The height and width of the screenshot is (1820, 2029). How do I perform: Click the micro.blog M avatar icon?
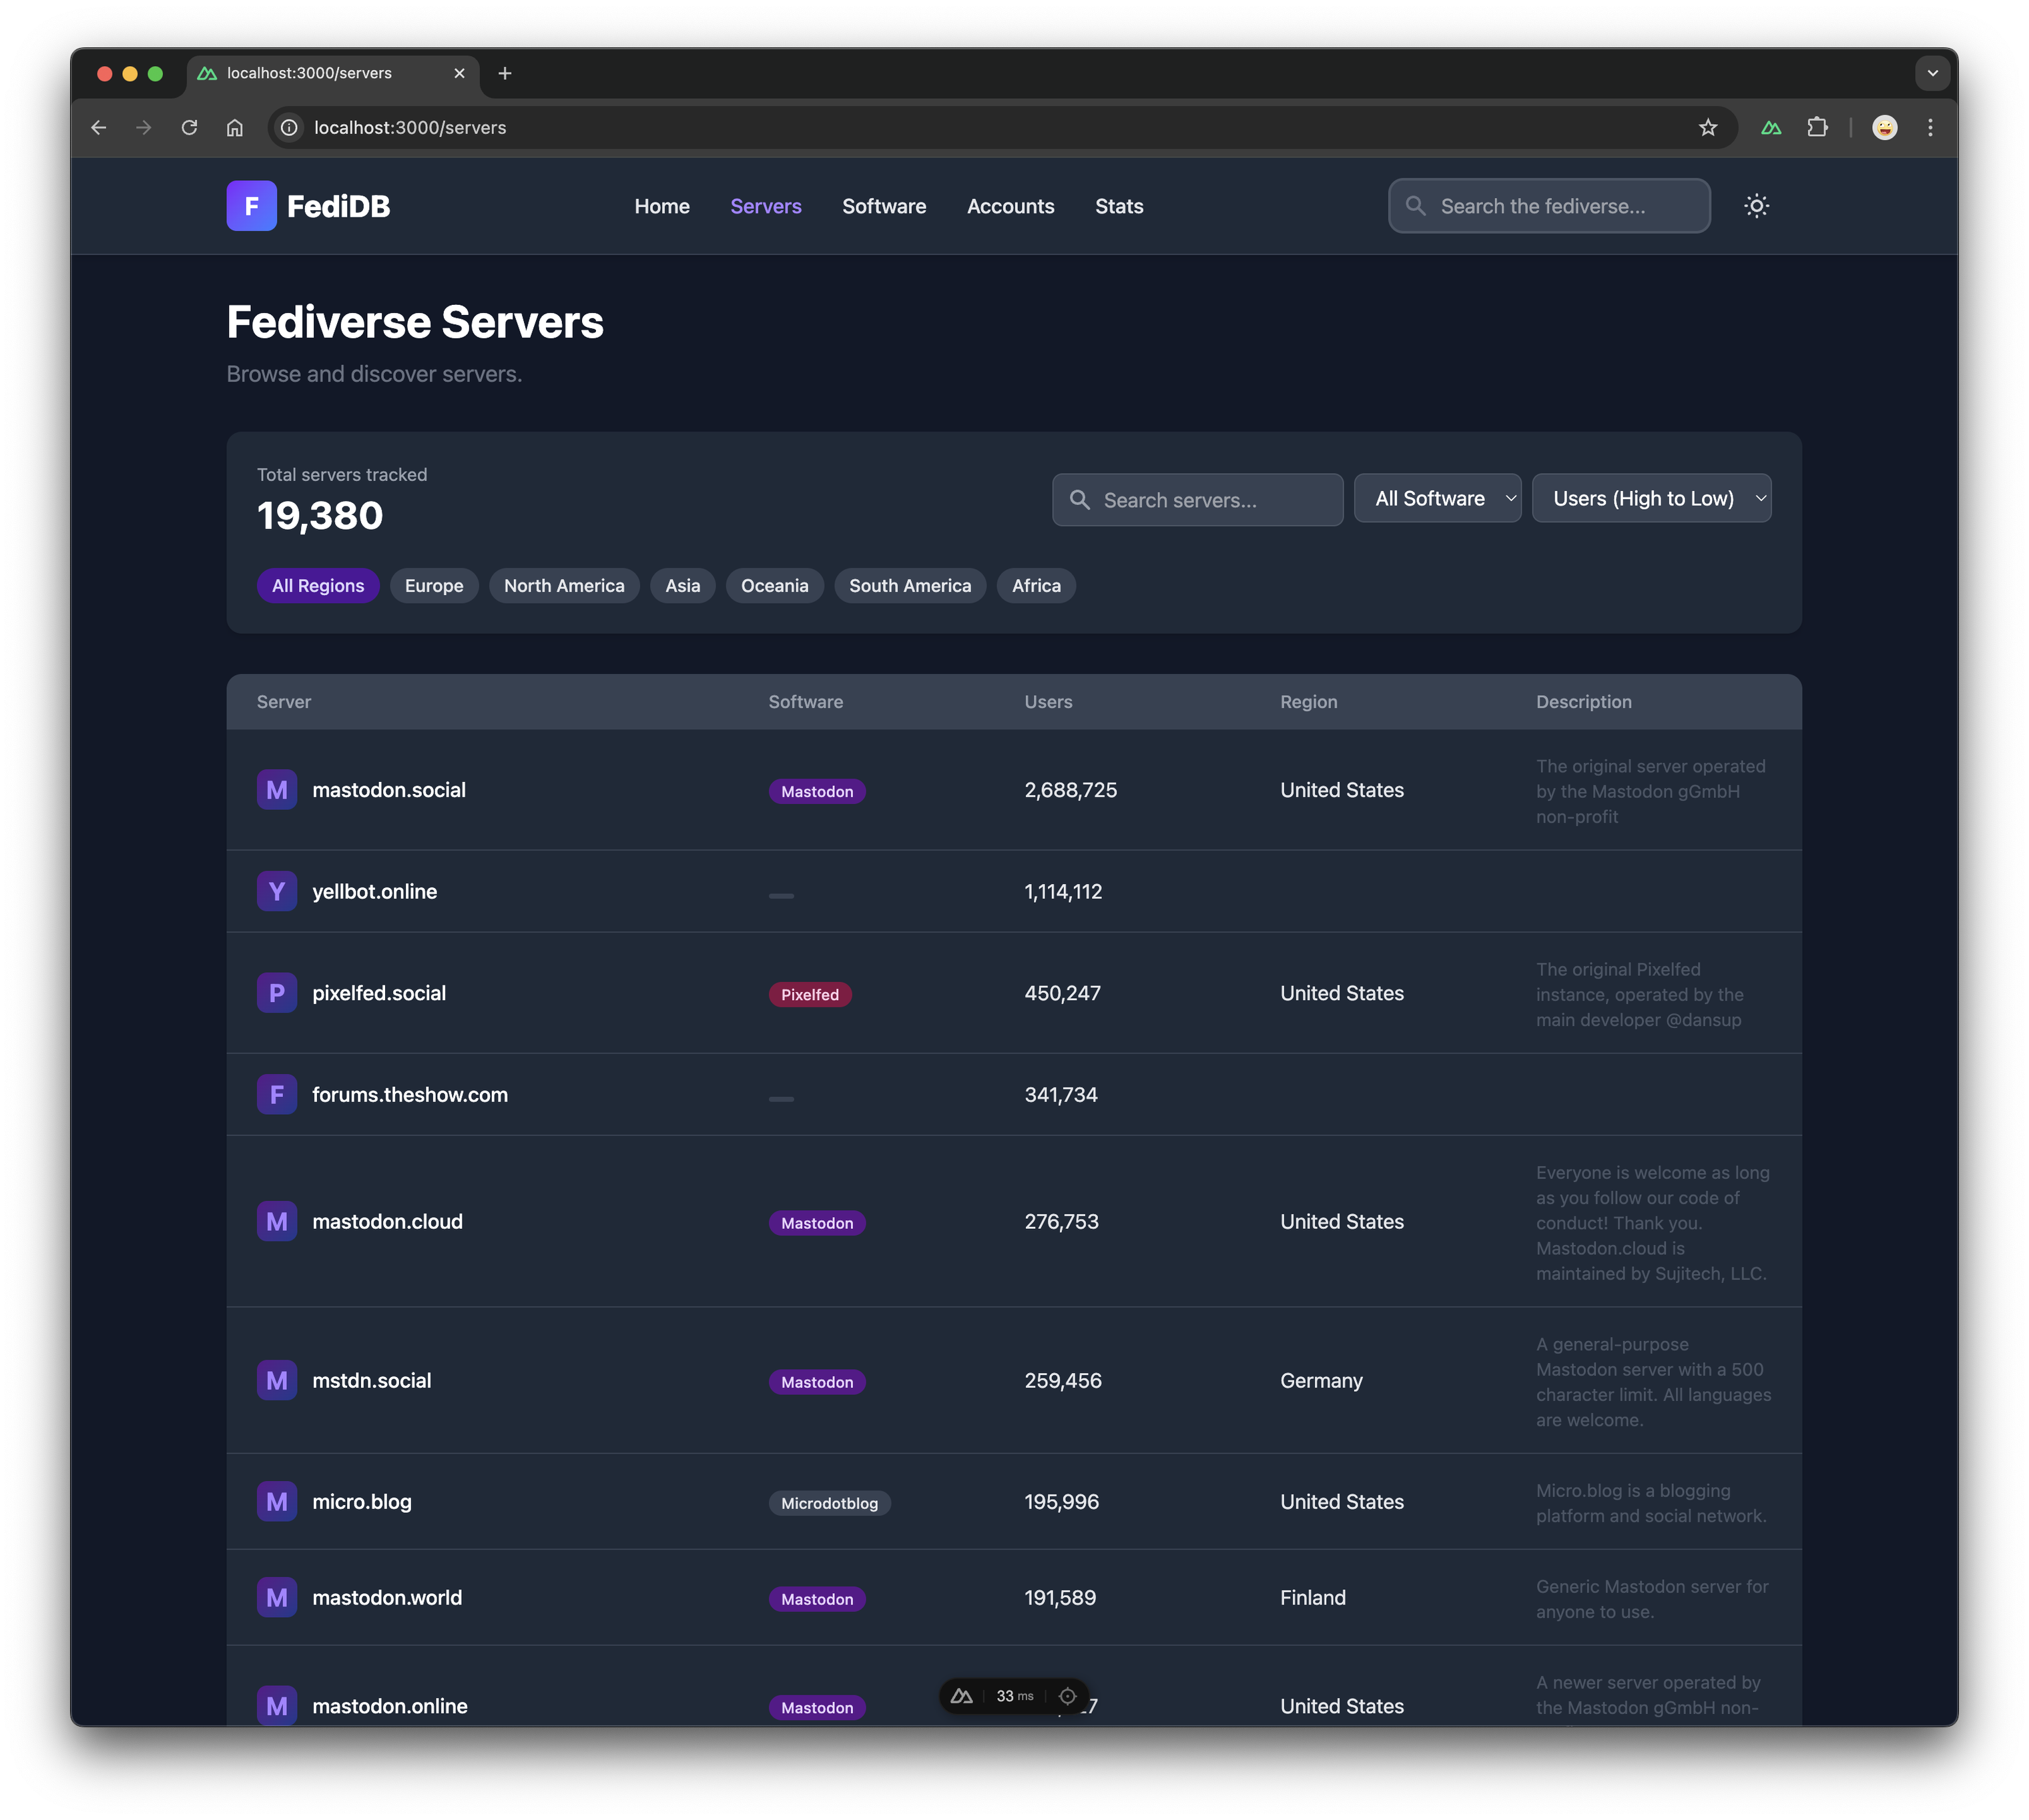(x=277, y=1501)
